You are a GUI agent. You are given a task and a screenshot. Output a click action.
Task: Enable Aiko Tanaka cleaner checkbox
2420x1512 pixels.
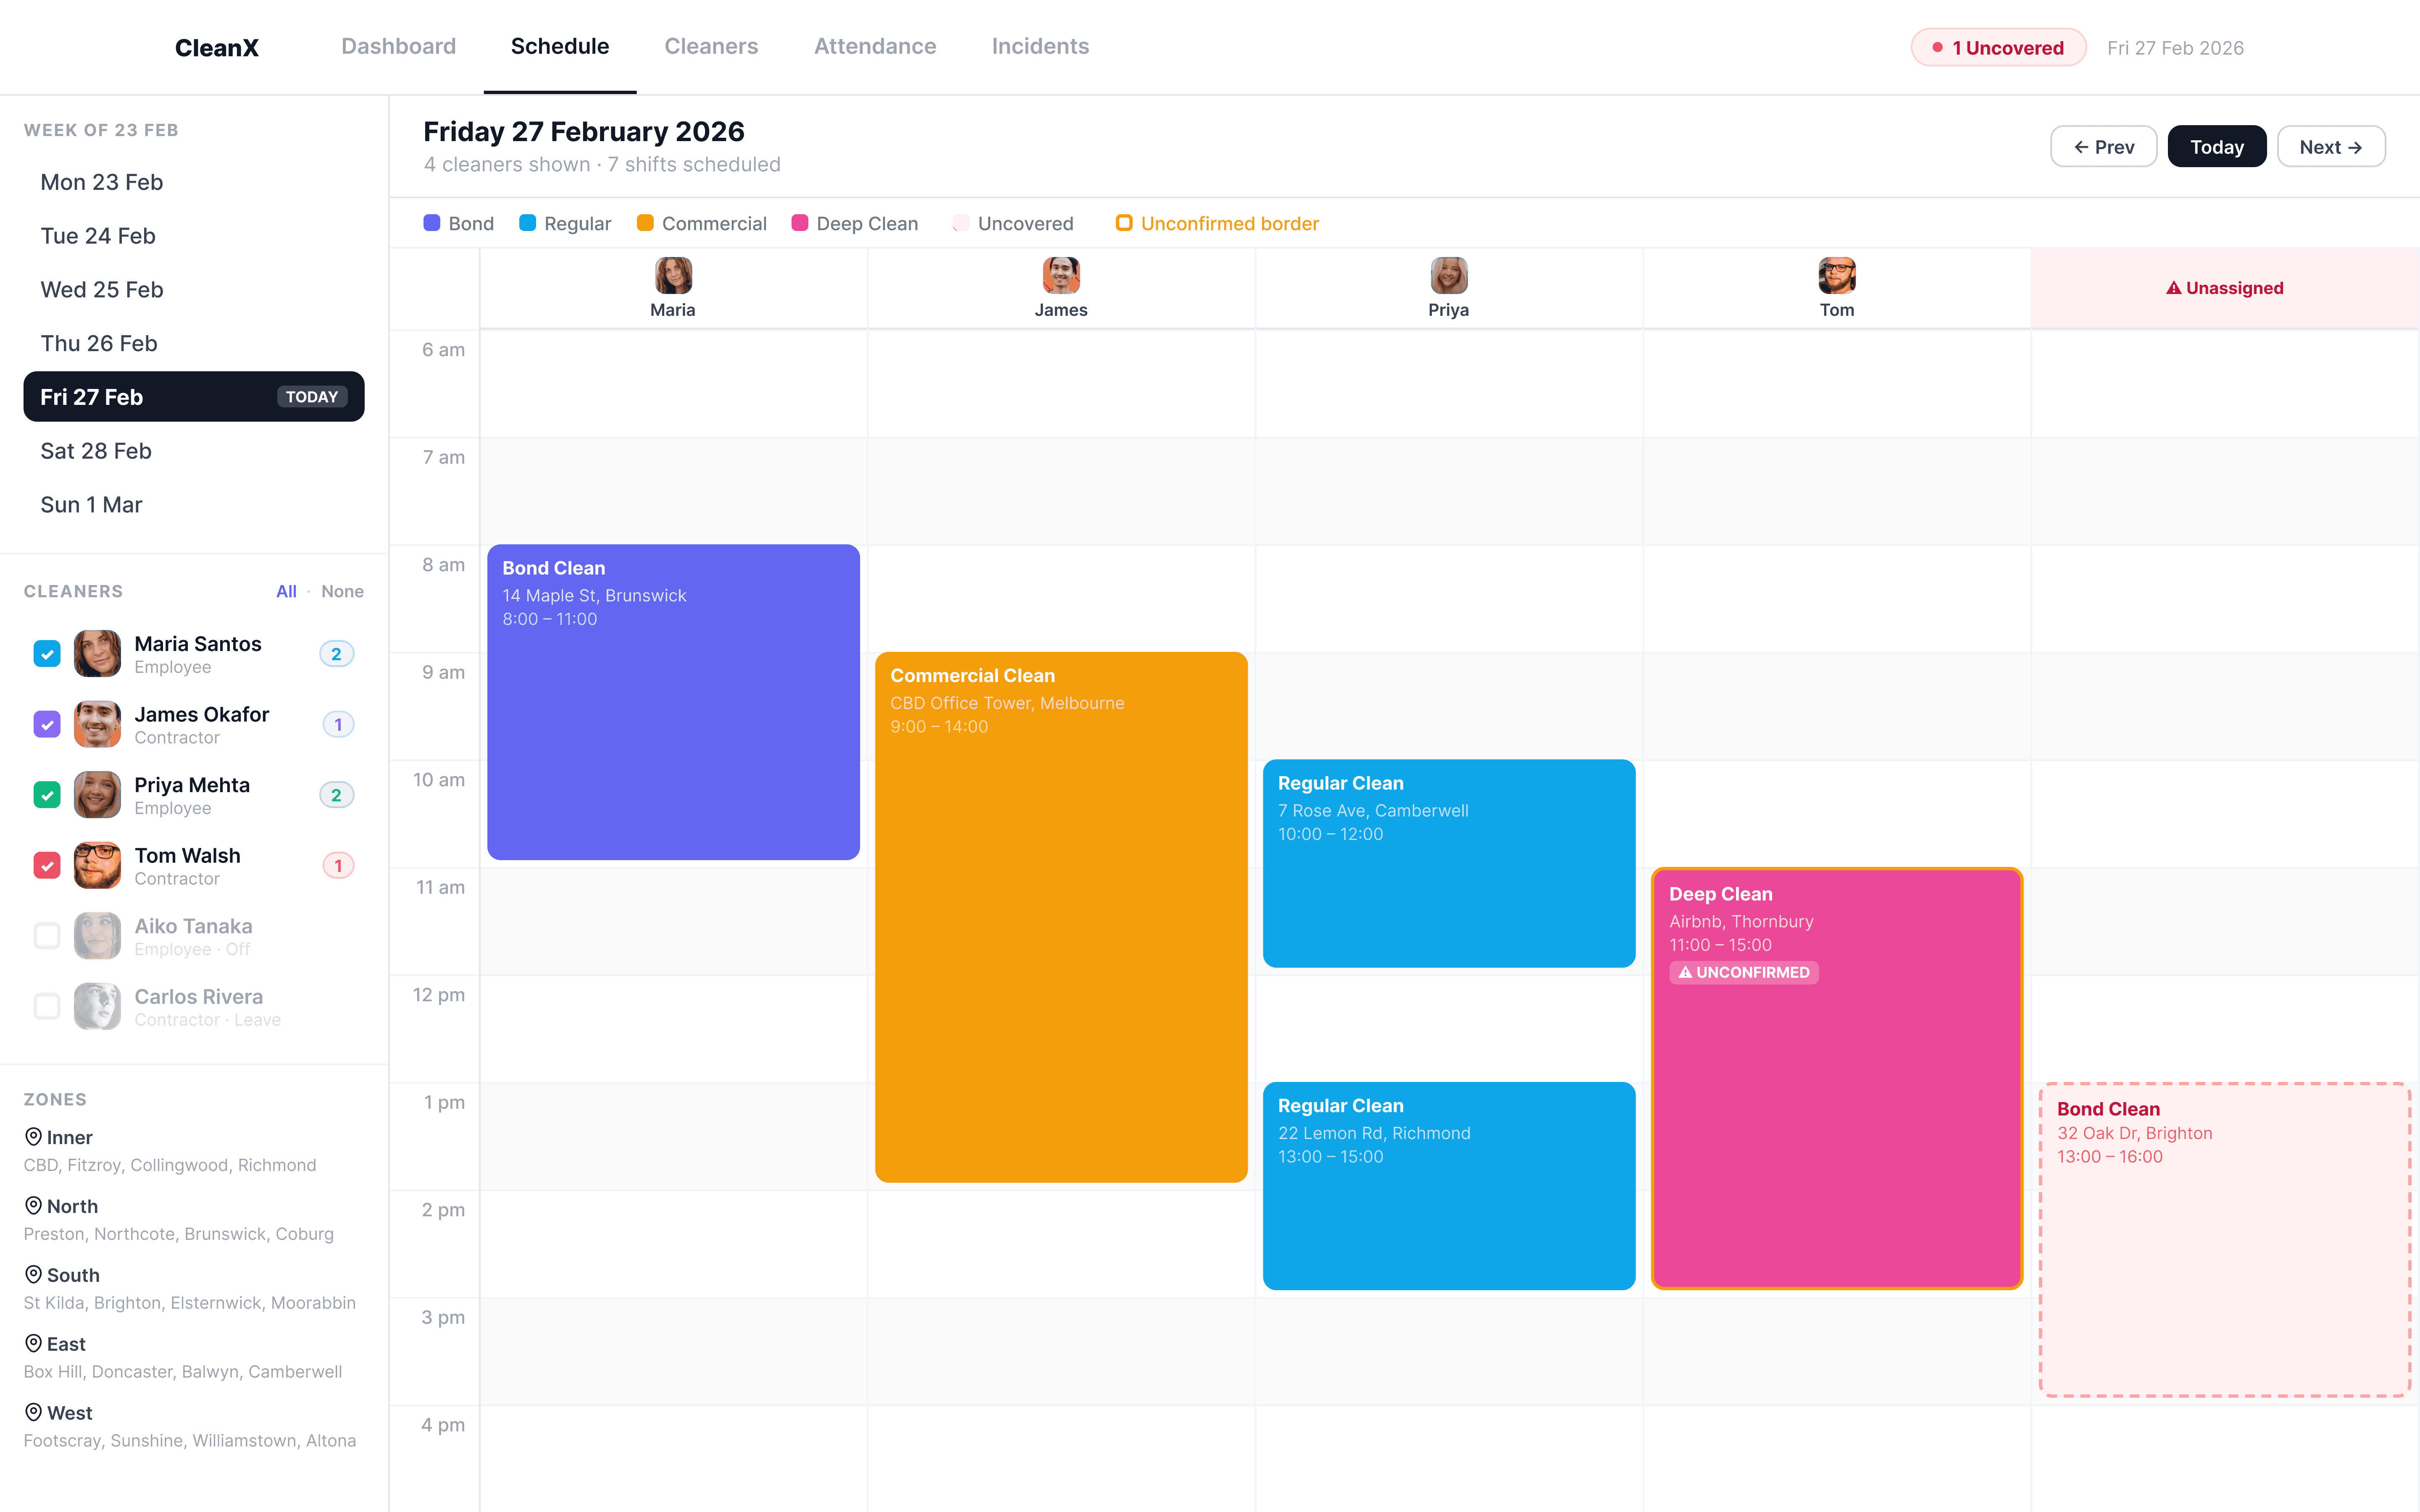pyautogui.click(x=47, y=936)
